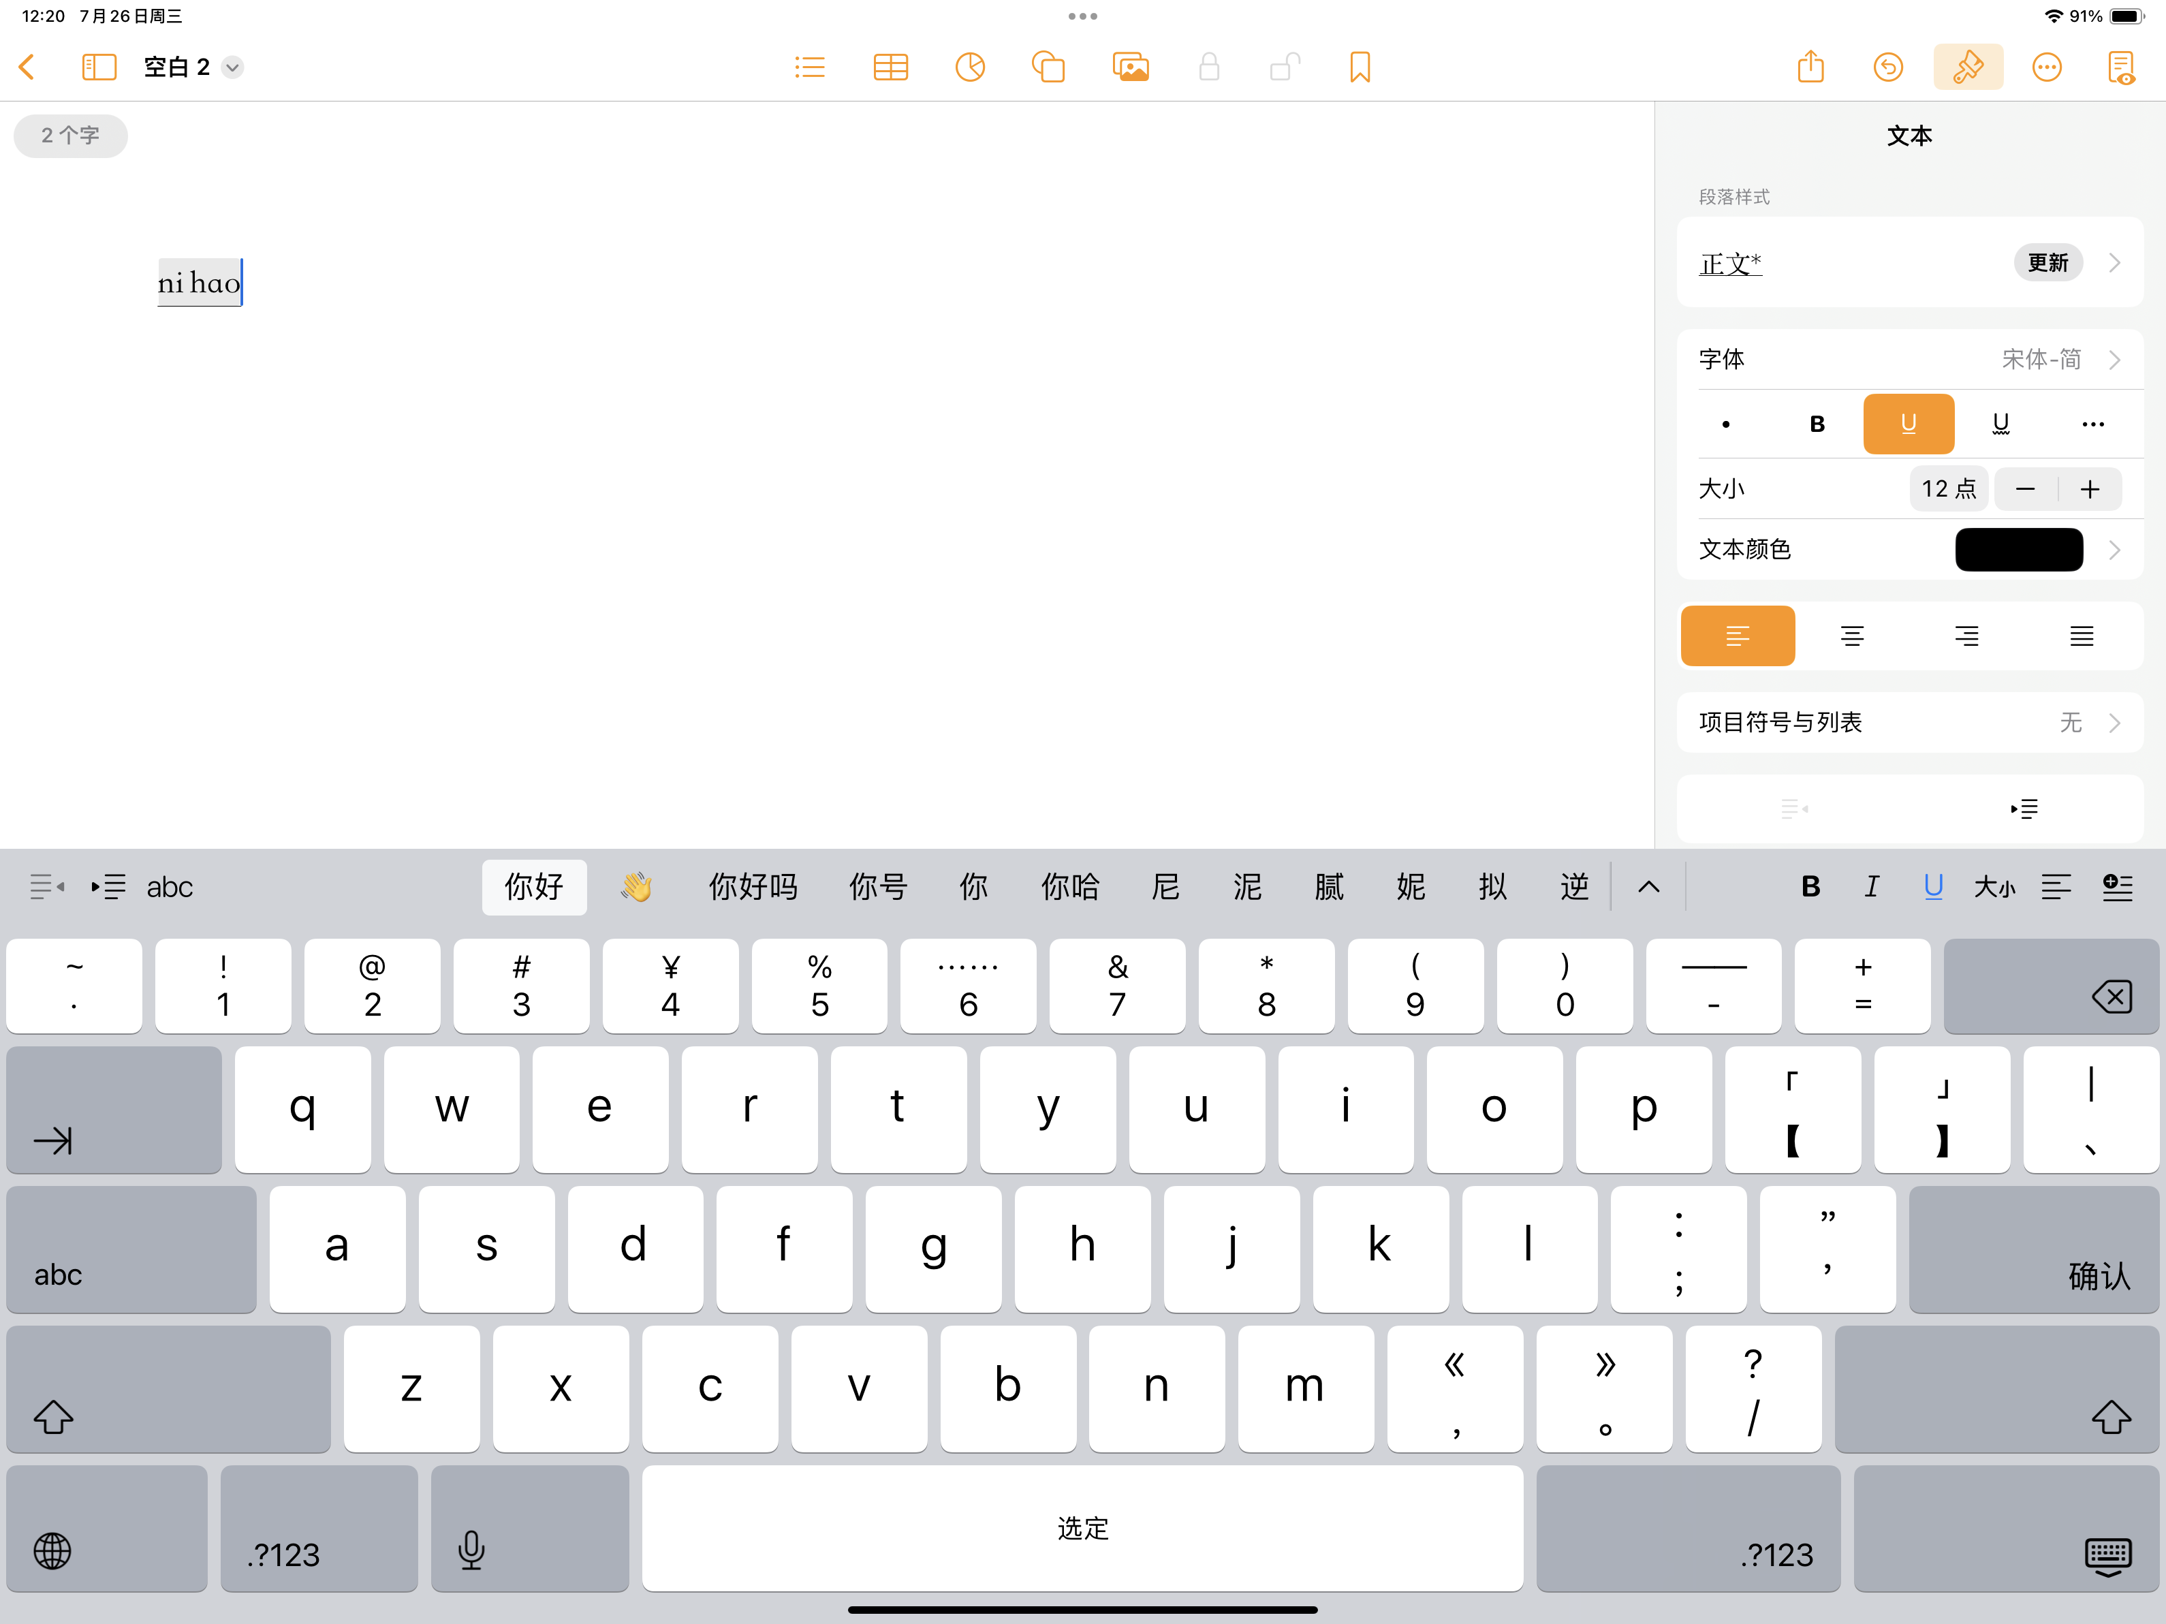Insert a chart via pie icon
The height and width of the screenshot is (1624, 2166).
click(x=969, y=67)
